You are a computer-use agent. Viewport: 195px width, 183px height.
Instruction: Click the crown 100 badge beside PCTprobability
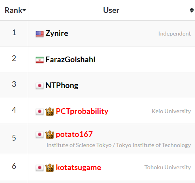pyautogui.click(x=50, y=111)
